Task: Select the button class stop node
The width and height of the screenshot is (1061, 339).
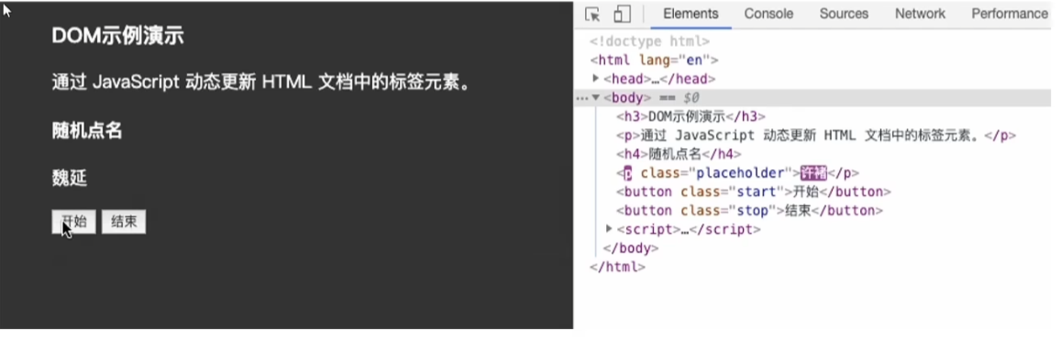Action: point(750,211)
